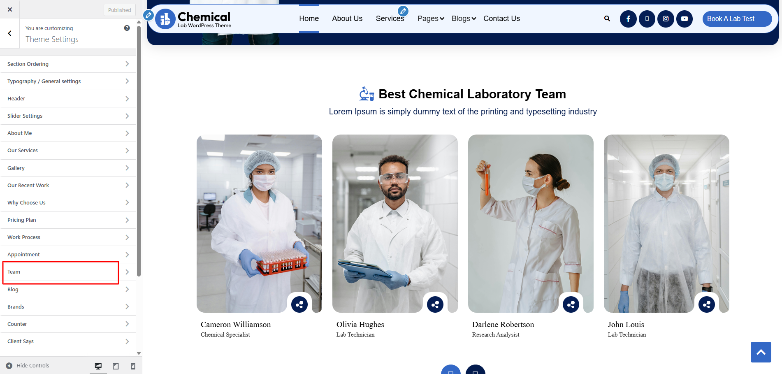This screenshot has height=374, width=782.
Task: Open the Instagram social icon link
Action: (x=666, y=19)
